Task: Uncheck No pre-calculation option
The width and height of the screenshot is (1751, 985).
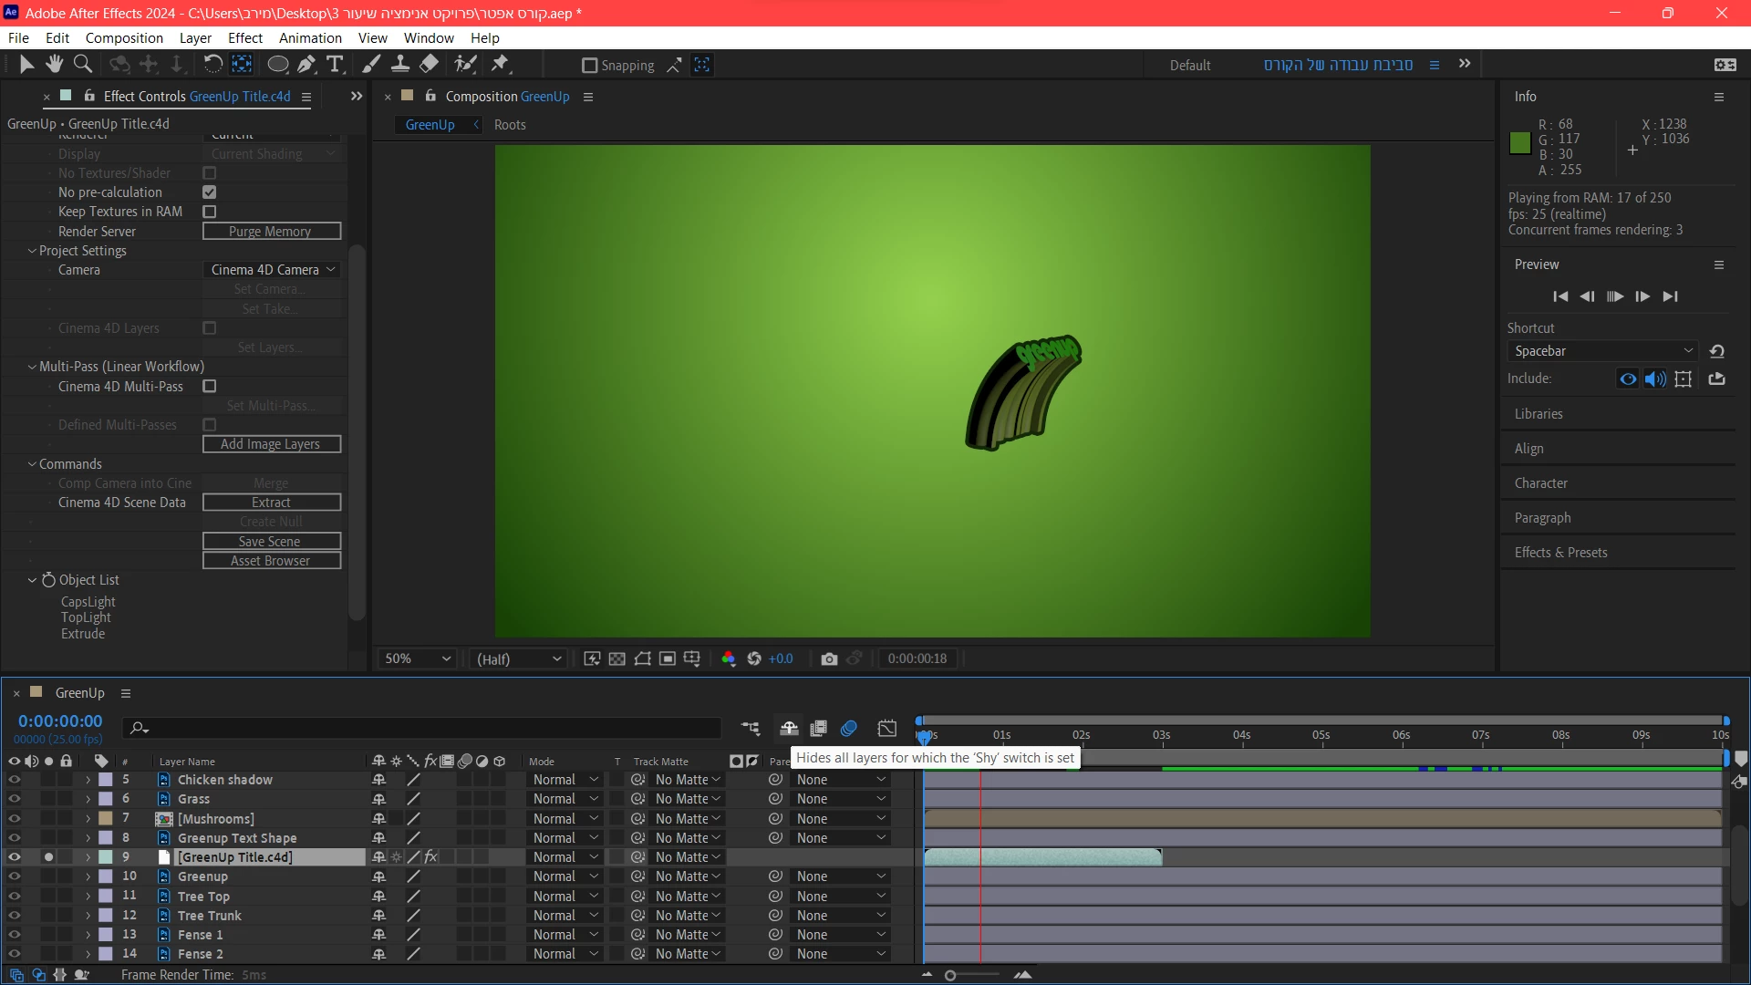Action: coord(210,192)
